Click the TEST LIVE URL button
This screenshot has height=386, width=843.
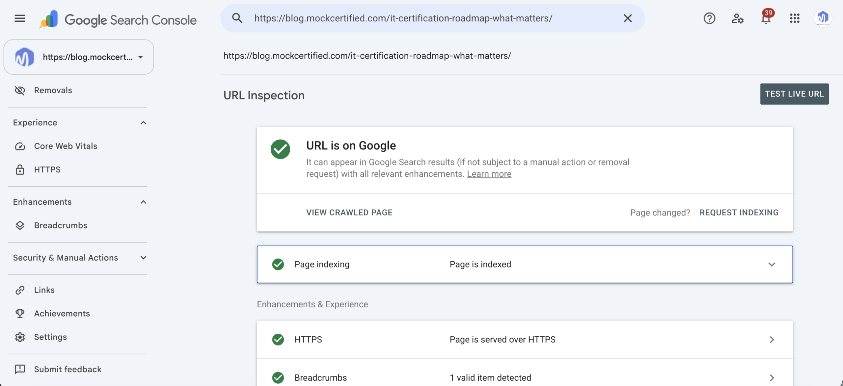point(794,94)
